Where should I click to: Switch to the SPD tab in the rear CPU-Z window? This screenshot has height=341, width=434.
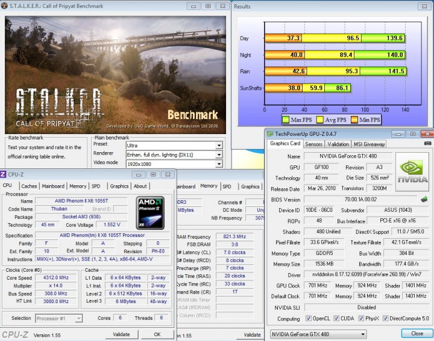[x=227, y=186]
